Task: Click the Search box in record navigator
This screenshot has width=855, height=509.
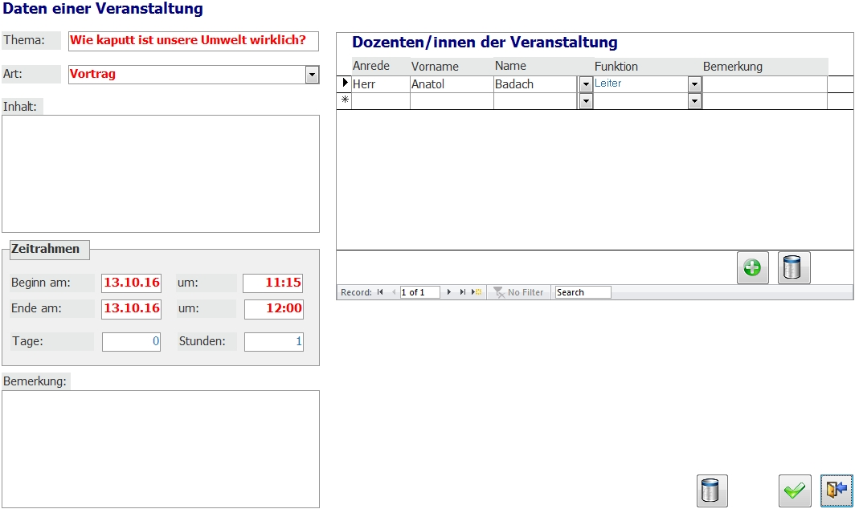Action: tap(583, 293)
